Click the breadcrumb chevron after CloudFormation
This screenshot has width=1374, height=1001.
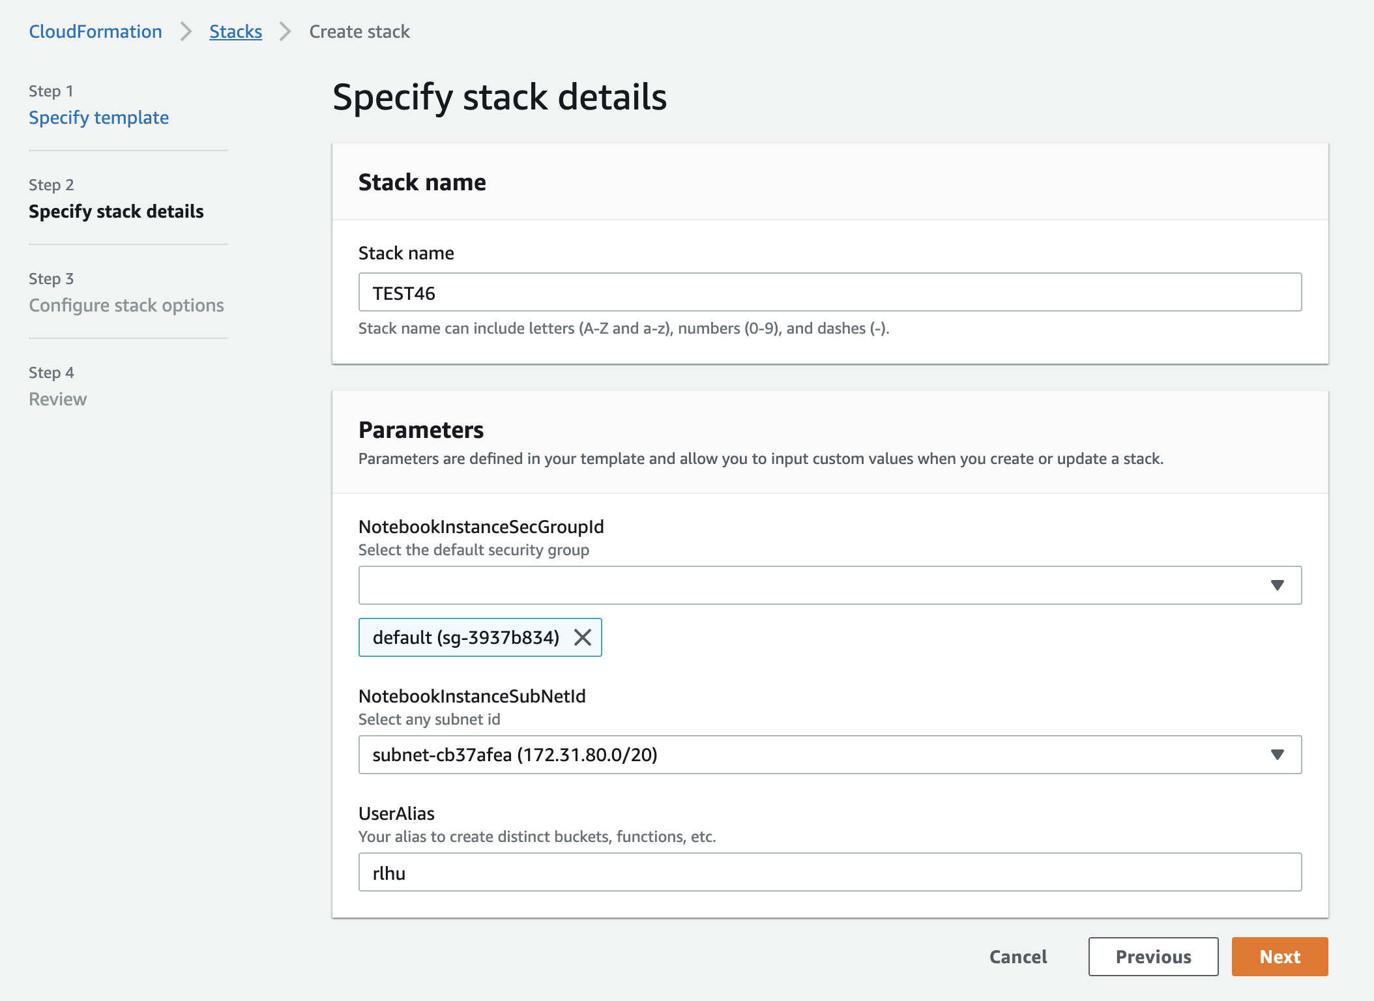(186, 31)
